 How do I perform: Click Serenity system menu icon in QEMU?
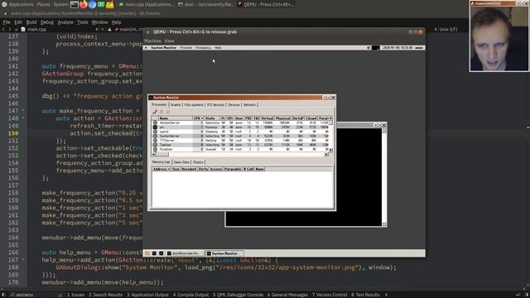tap(146, 48)
